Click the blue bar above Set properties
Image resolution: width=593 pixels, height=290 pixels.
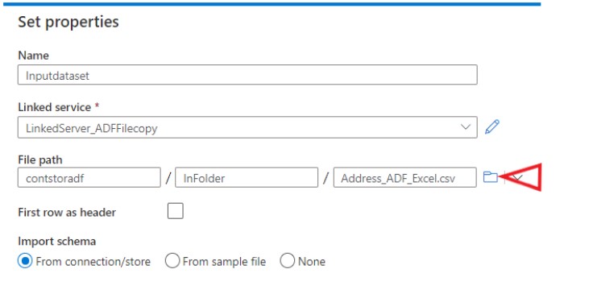(272, 4)
